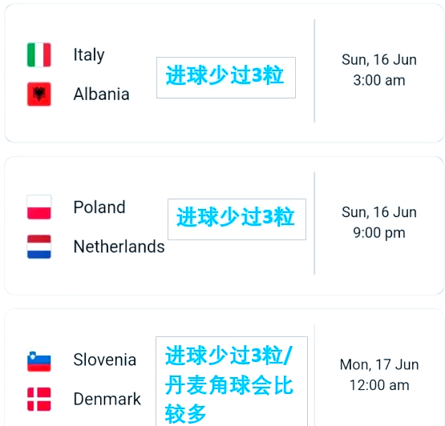Screen dimensions: 445x426
Task: Select the Poland team name
Action: pyautogui.click(x=99, y=207)
